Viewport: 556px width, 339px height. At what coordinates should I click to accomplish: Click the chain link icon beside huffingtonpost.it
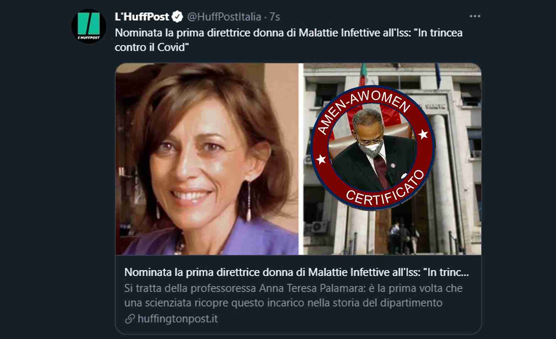tap(130, 319)
